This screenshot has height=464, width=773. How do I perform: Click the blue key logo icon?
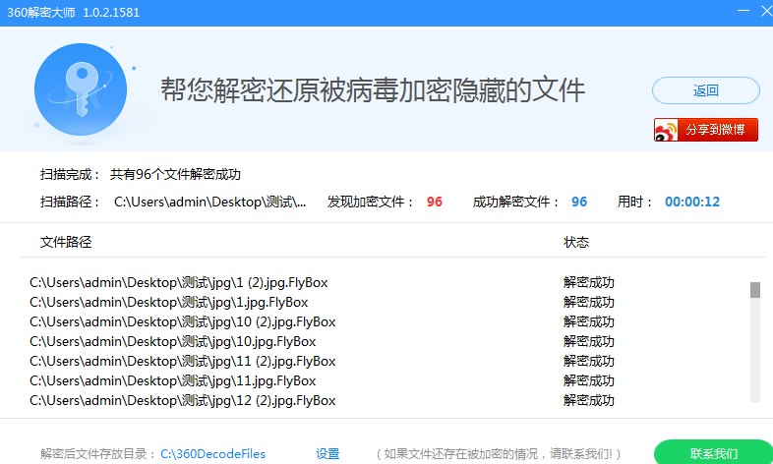point(80,88)
